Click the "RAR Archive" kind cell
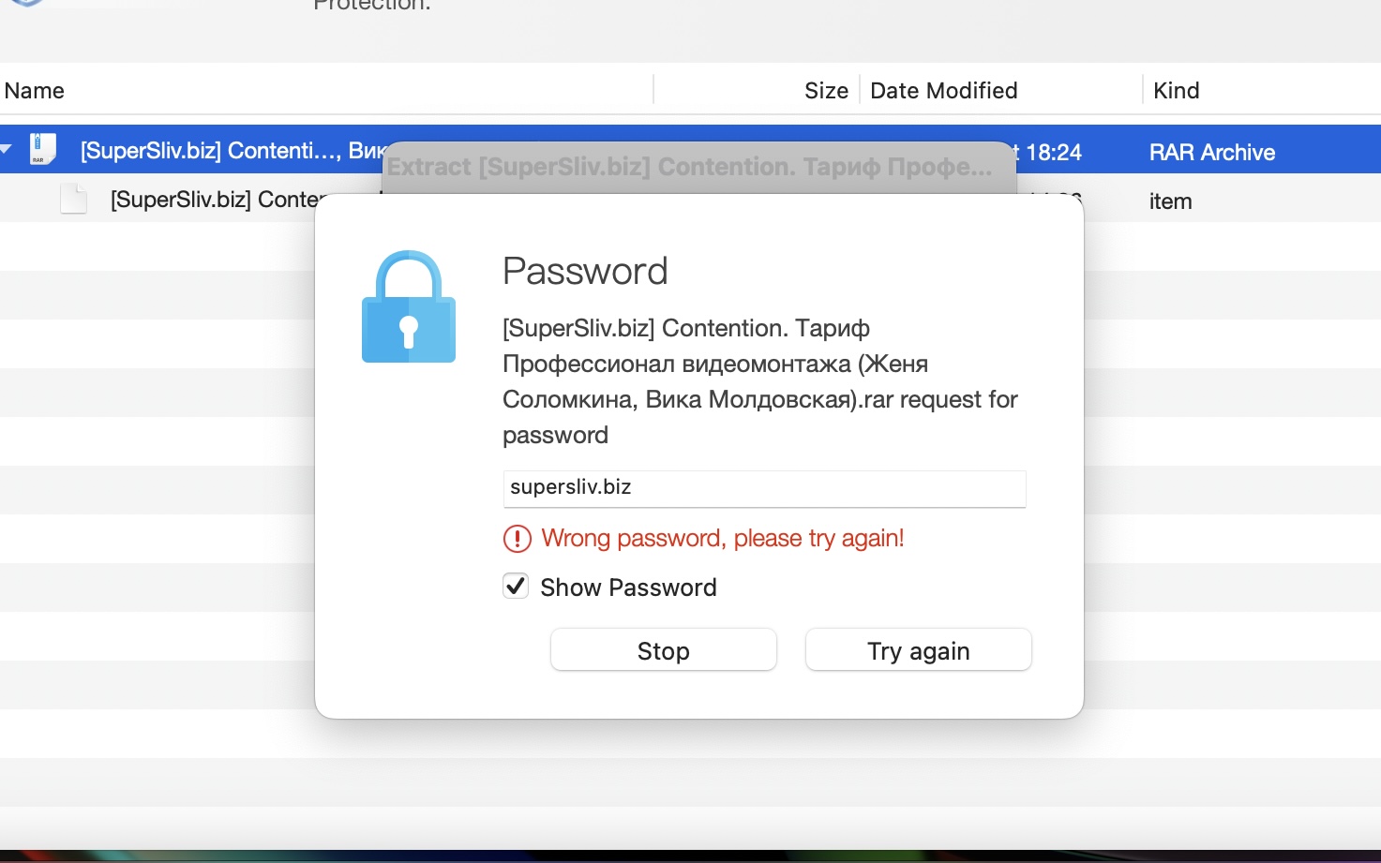The image size is (1381, 863). (1211, 152)
